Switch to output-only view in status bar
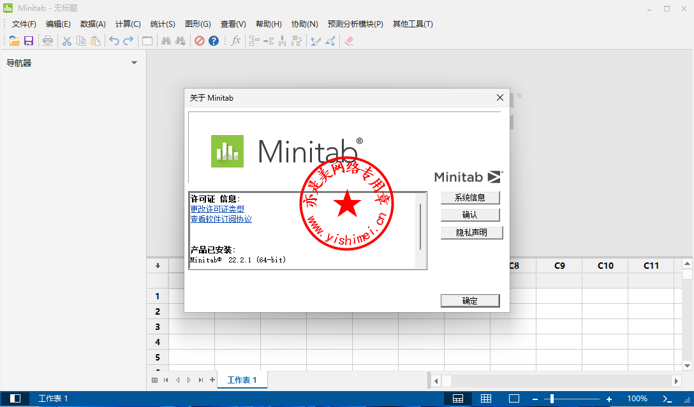The height and width of the screenshot is (407, 694). pyautogui.click(x=514, y=399)
